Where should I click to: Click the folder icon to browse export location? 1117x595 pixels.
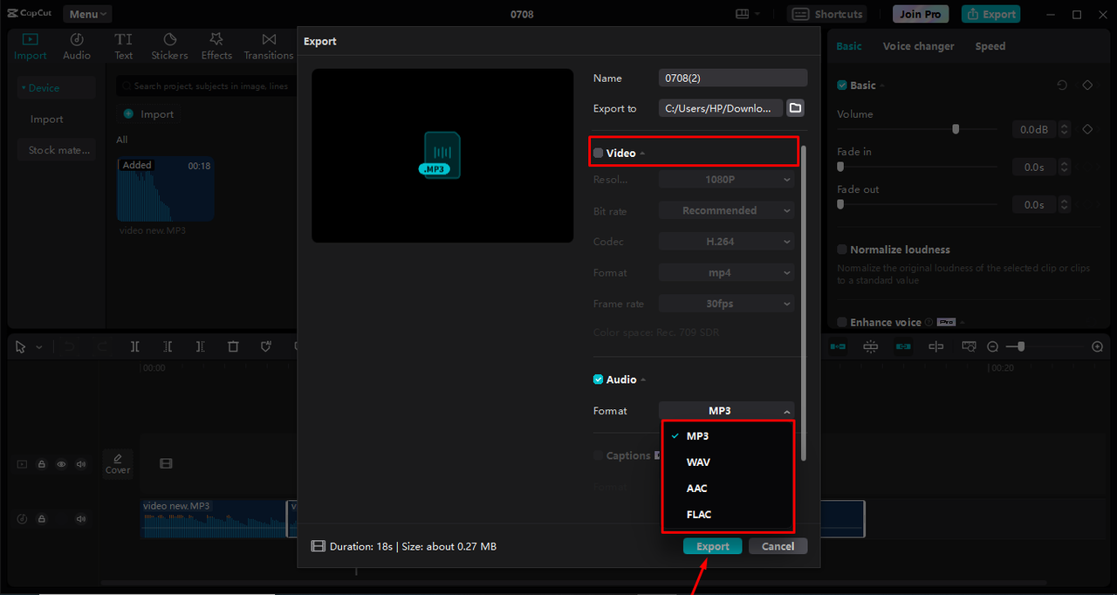[795, 108]
